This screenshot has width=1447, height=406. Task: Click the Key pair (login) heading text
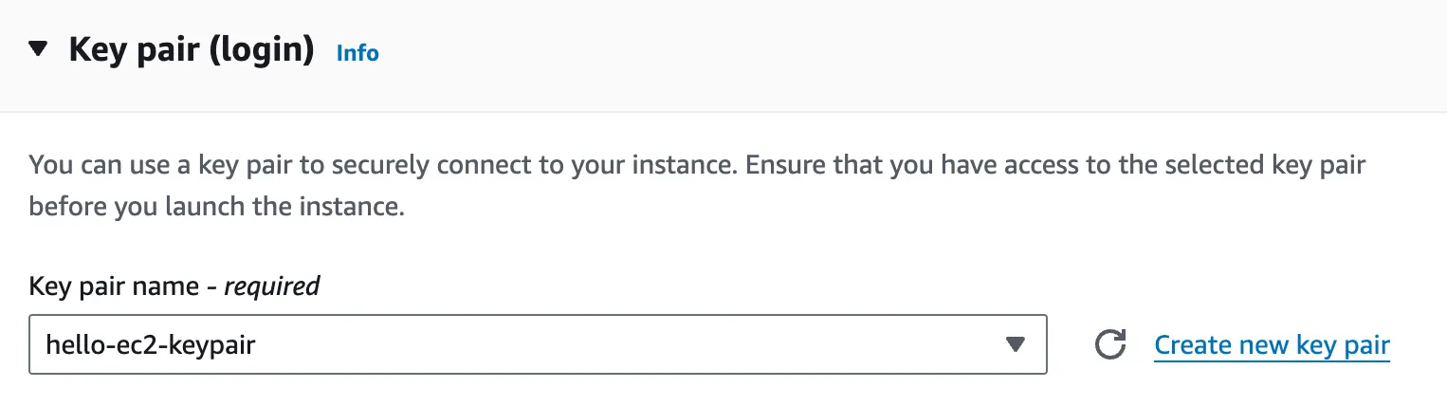191,50
